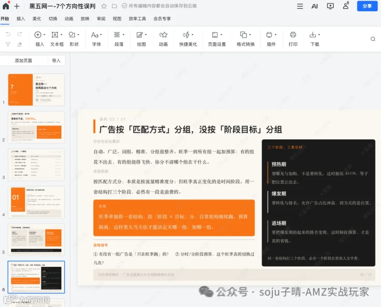Select the 绘图 drawing tool
Image resolution: width=381 pixels, height=307 pixels.
(141, 39)
